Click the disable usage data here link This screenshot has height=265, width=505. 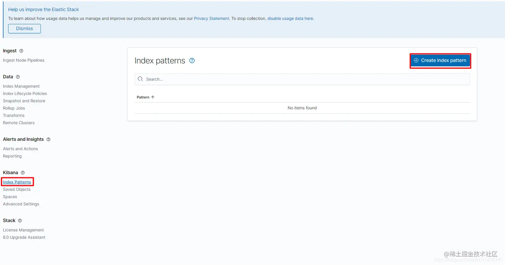(x=290, y=18)
